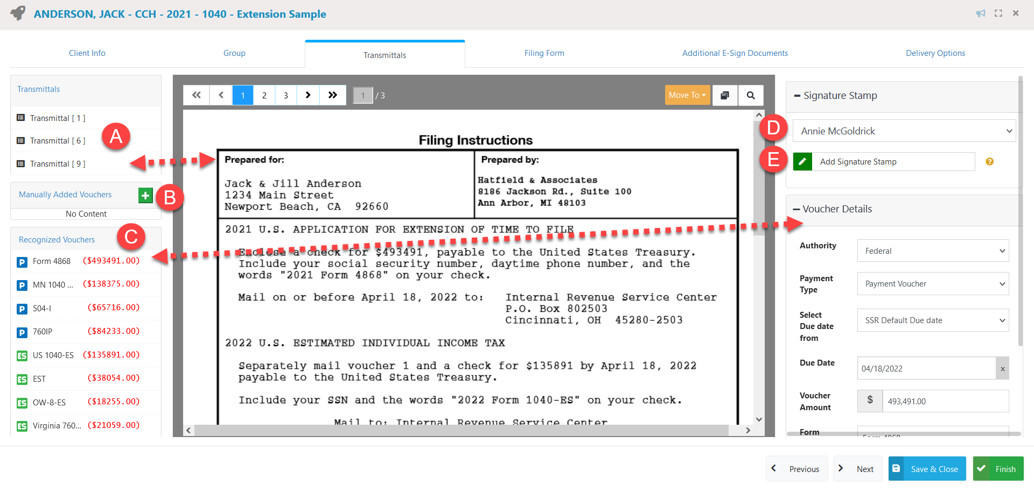Go to next page arrow in viewer
1034x493 pixels.
308,95
